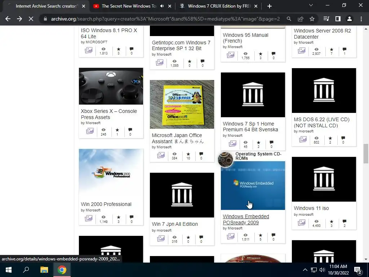The width and height of the screenshot is (369, 277).
Task: Open the Windows Start menu
Action: [x=9, y=270]
